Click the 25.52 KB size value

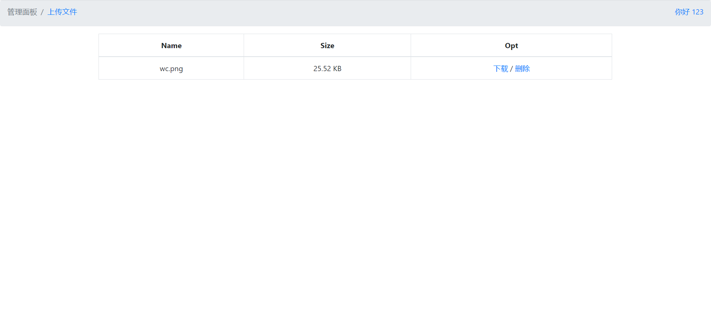pyautogui.click(x=327, y=69)
